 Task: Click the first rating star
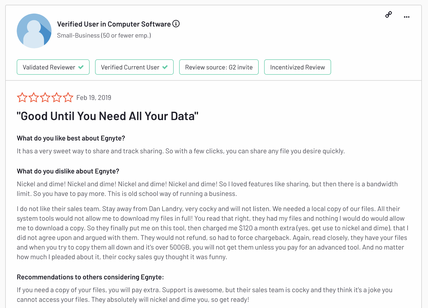tap(22, 97)
